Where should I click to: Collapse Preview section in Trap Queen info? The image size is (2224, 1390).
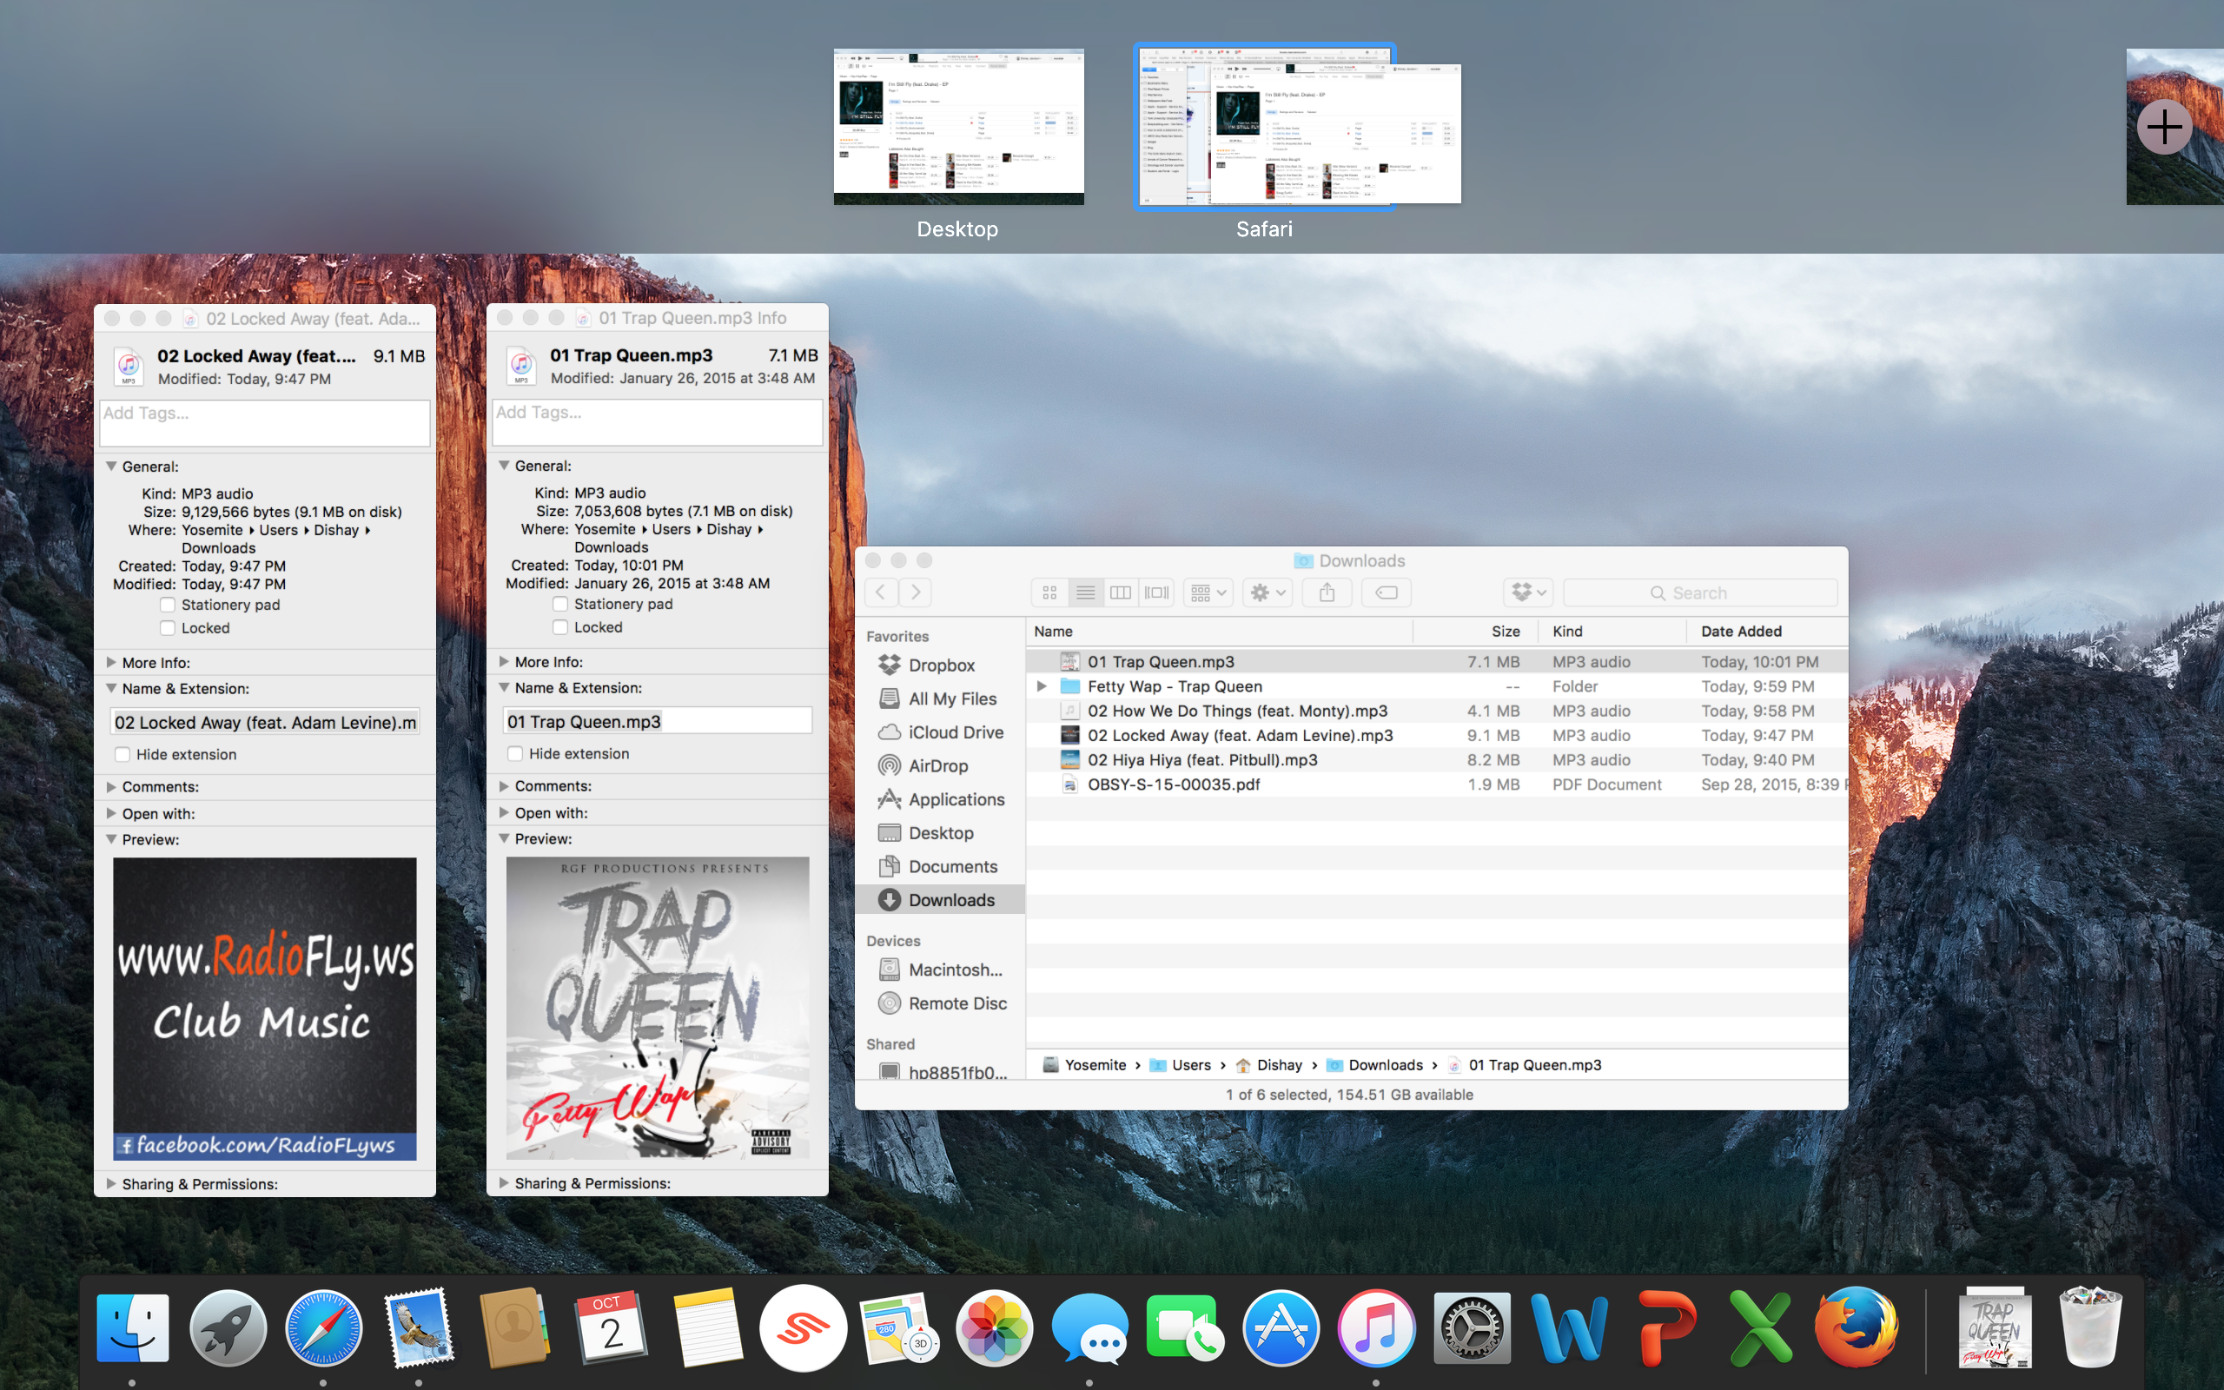coord(504,838)
